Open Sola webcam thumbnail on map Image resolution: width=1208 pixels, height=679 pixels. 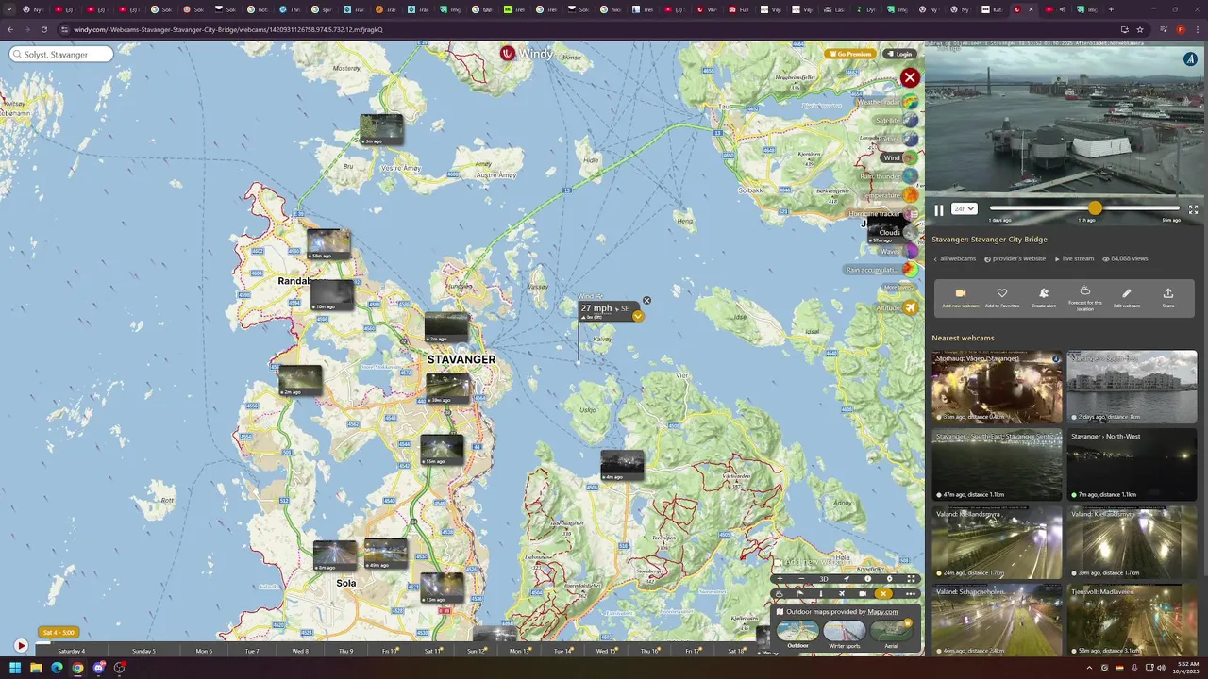(335, 555)
